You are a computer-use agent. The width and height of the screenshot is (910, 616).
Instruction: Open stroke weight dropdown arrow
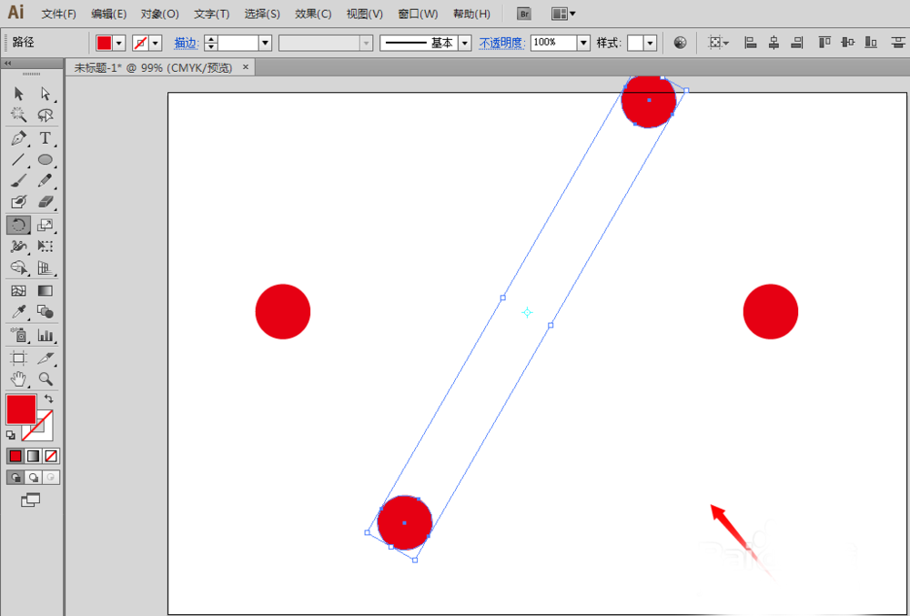[265, 43]
